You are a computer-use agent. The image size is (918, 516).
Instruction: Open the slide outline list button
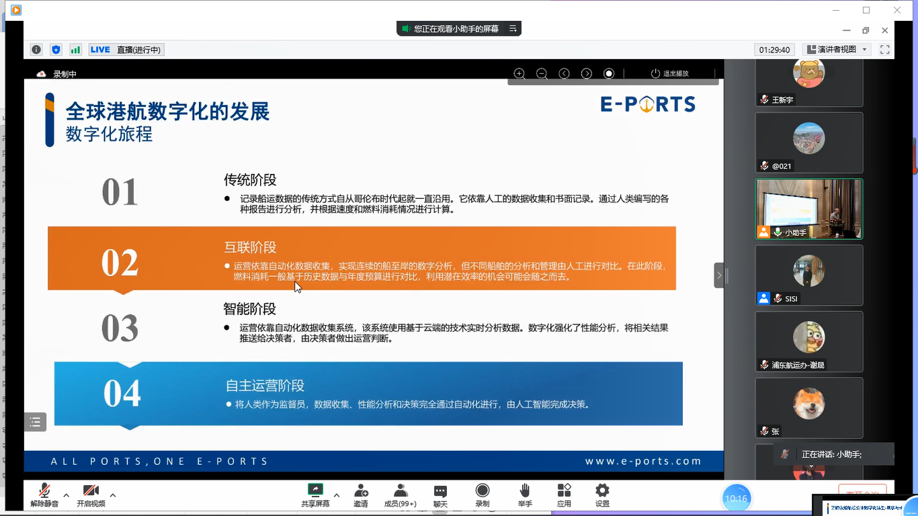coord(35,422)
